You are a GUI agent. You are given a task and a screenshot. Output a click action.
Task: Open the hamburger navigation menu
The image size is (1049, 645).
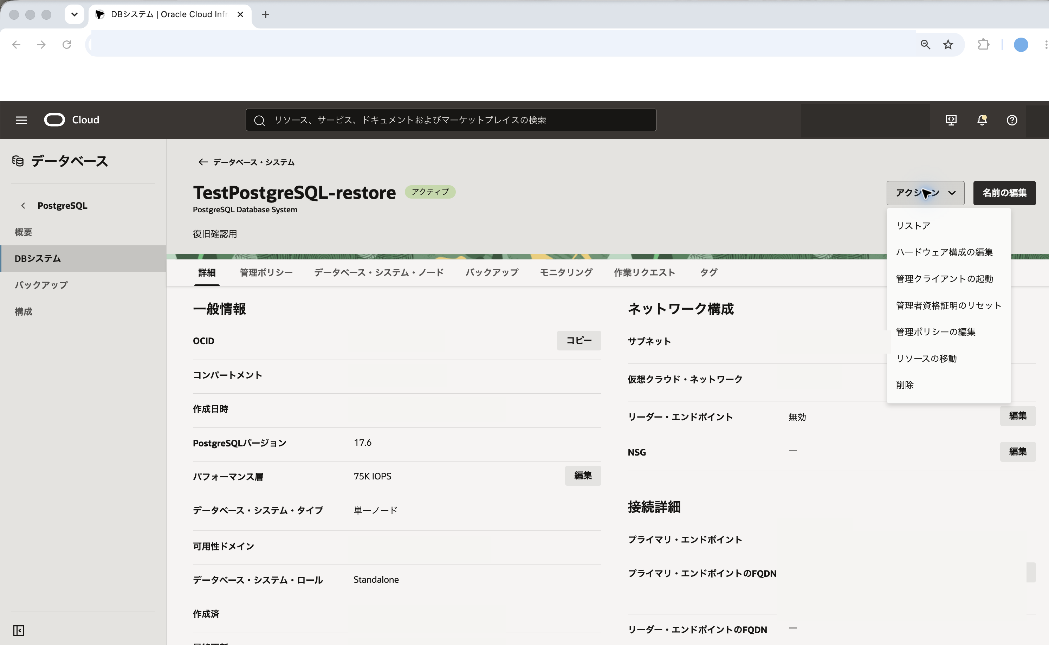(21, 120)
